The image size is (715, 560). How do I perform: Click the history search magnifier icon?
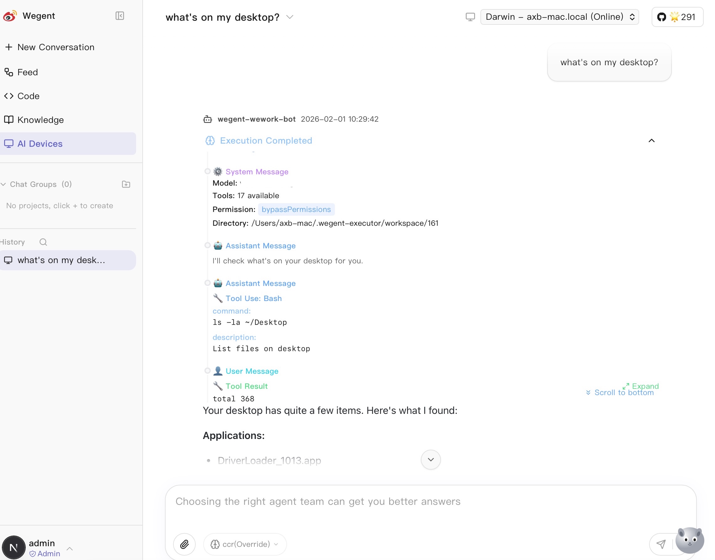(x=43, y=242)
